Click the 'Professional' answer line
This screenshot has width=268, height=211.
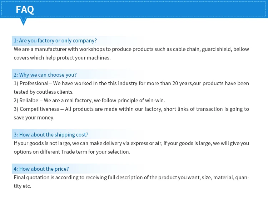click(x=131, y=83)
